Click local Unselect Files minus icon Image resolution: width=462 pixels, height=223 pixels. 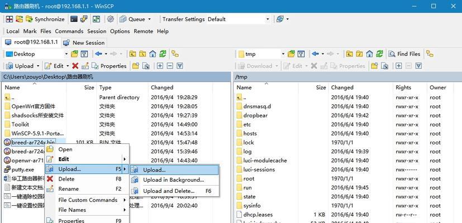coord(170,66)
